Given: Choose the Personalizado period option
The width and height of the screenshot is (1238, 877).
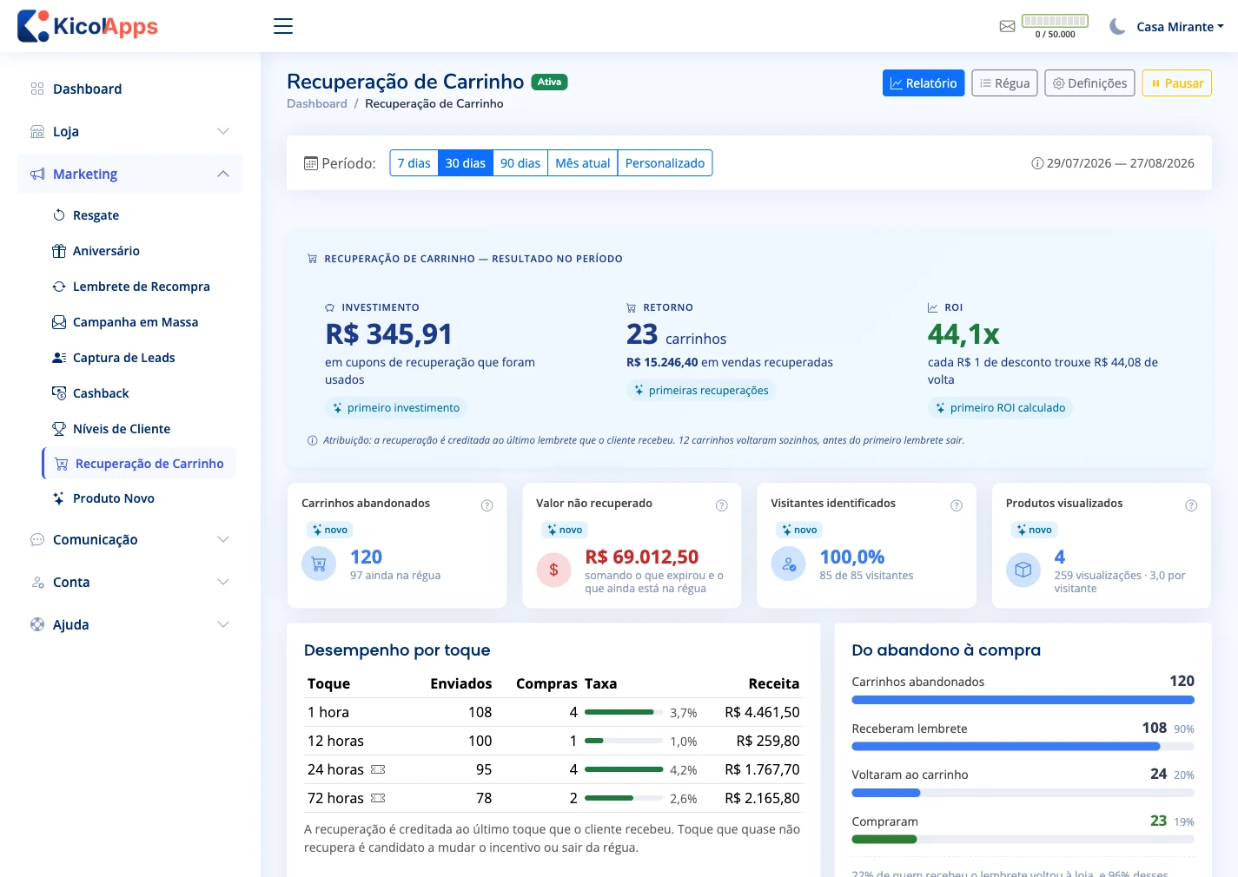Looking at the screenshot, I should tap(665, 163).
